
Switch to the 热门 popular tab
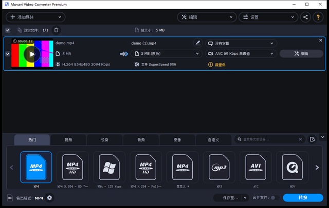click(x=32, y=140)
